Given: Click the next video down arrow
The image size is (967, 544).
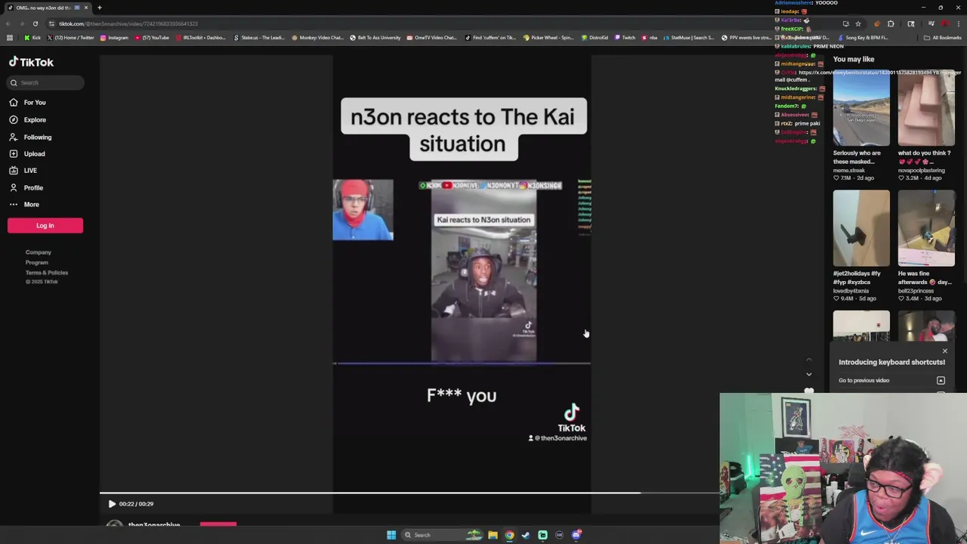Looking at the screenshot, I should tap(809, 374).
